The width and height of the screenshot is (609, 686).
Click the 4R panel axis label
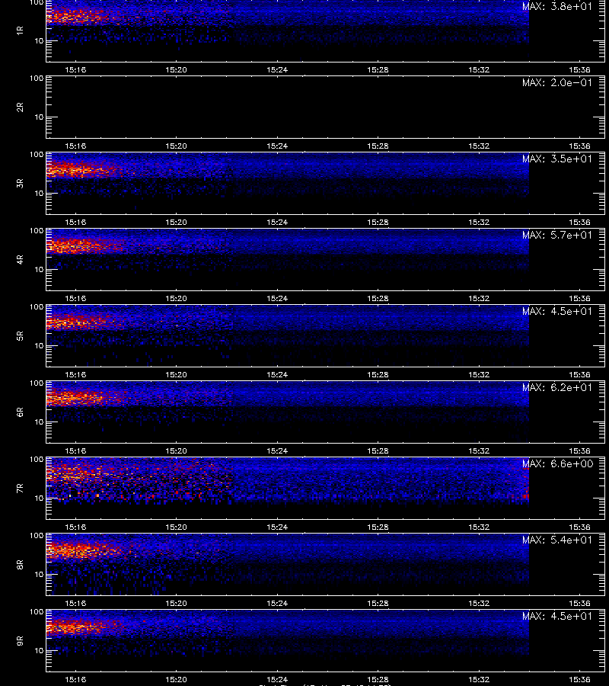coord(20,259)
